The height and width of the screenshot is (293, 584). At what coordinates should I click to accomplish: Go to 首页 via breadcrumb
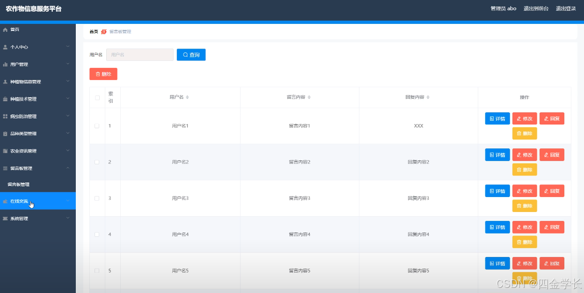tap(94, 32)
